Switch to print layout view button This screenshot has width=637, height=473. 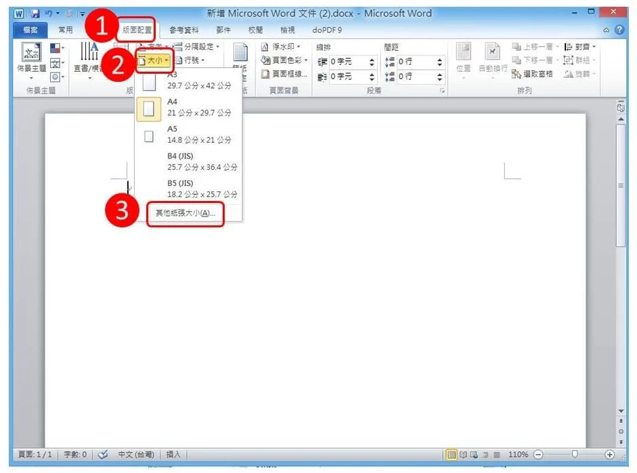[x=452, y=455]
